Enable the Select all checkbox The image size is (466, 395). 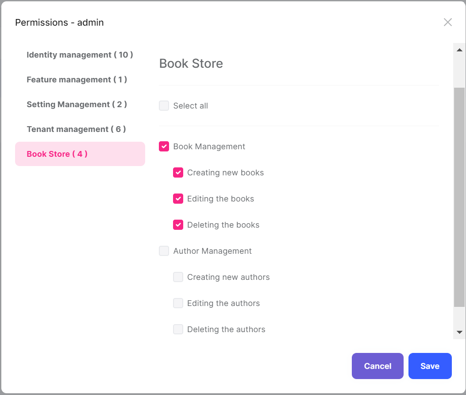pyautogui.click(x=164, y=105)
